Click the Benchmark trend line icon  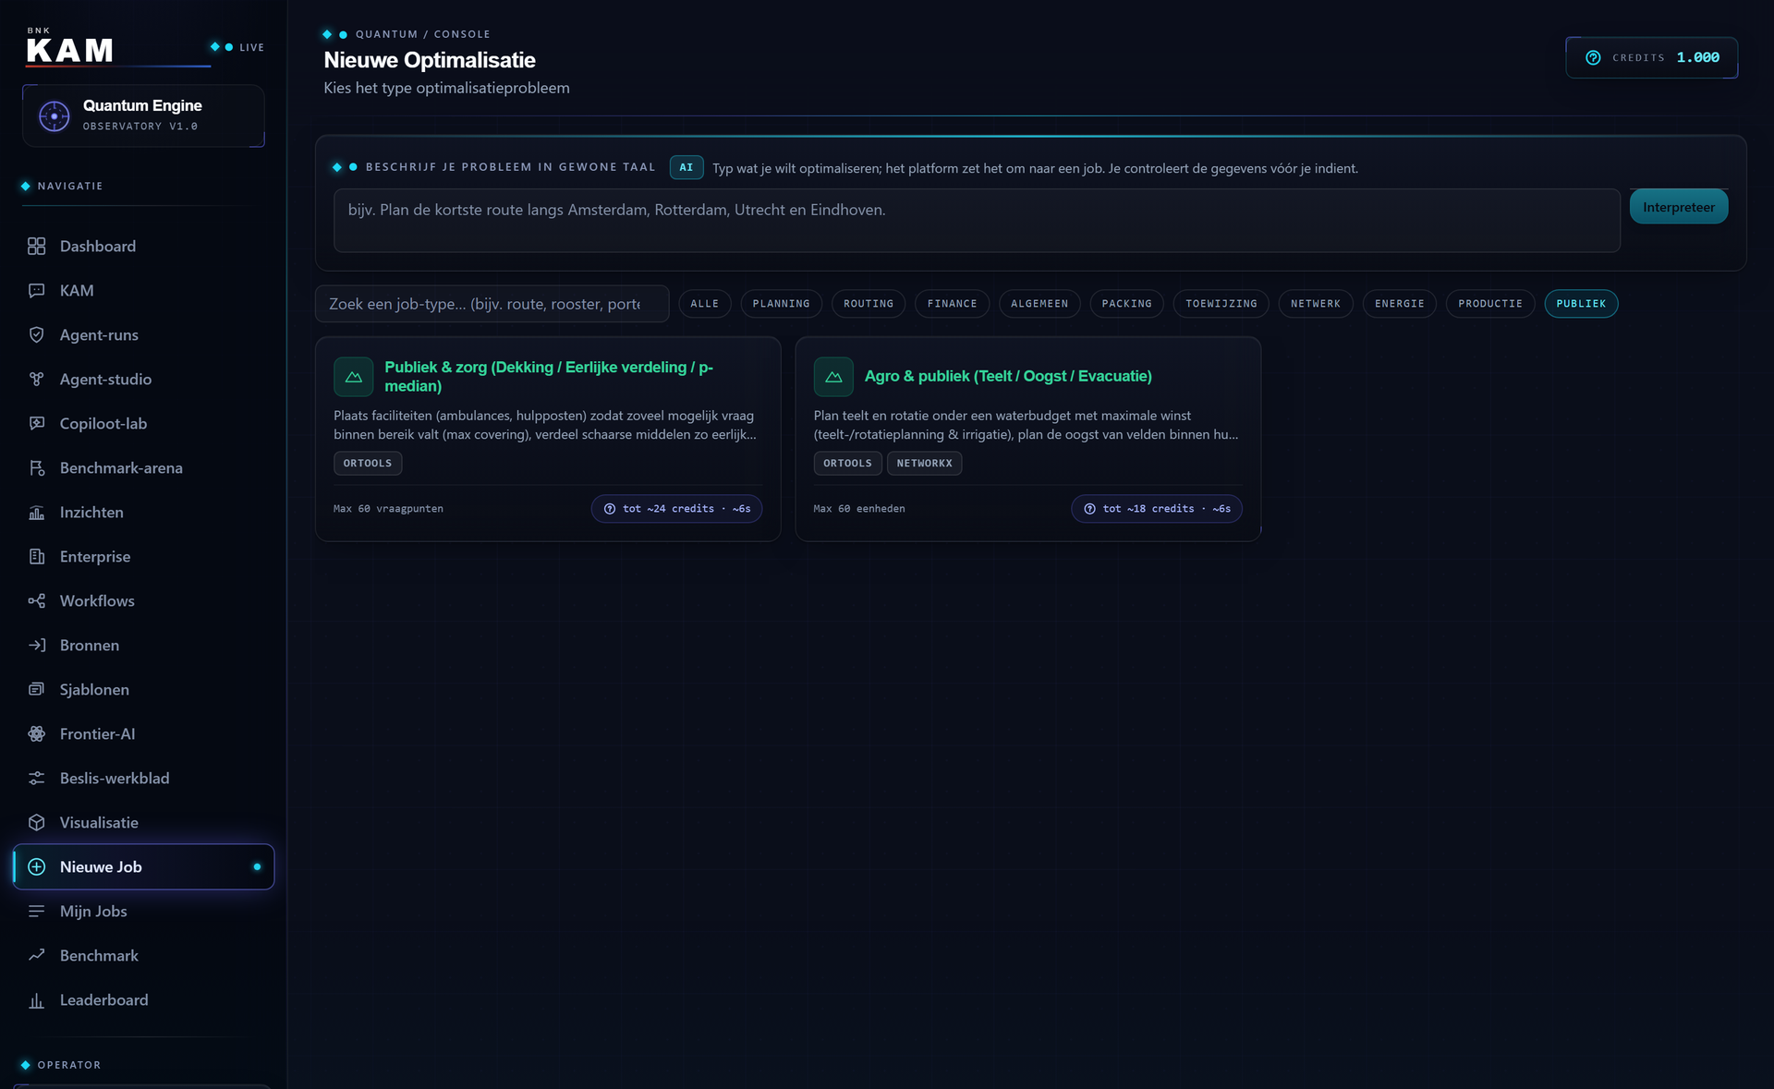click(36, 955)
